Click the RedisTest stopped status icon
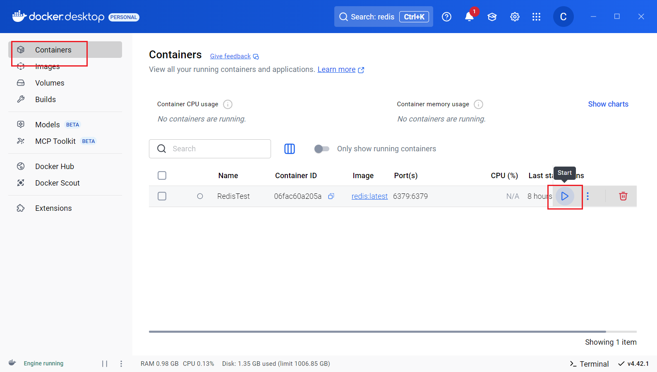This screenshot has width=657, height=372. click(200, 196)
